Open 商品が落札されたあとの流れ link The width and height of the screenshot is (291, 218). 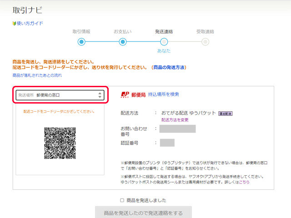click(37, 75)
